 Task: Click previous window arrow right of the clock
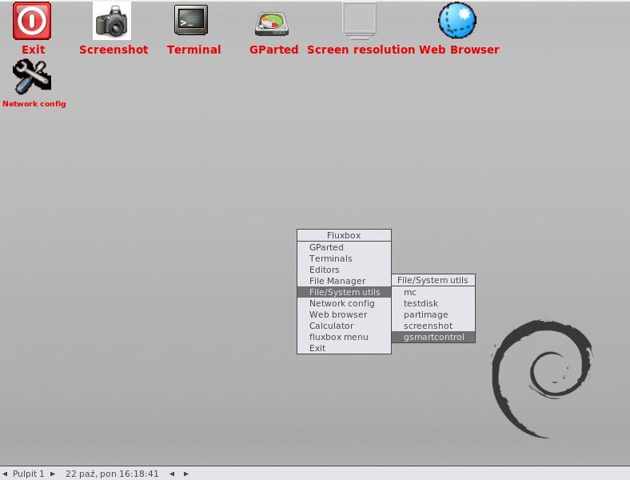(x=172, y=474)
